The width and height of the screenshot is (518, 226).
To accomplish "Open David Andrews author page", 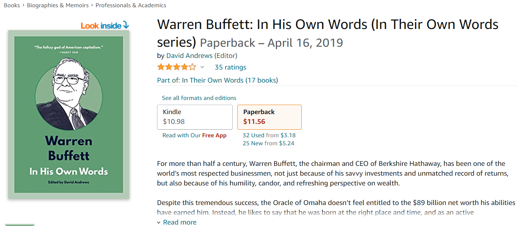I will [x=189, y=55].
